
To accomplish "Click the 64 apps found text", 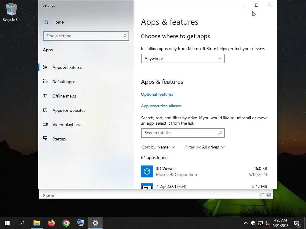I will tap(154, 157).
